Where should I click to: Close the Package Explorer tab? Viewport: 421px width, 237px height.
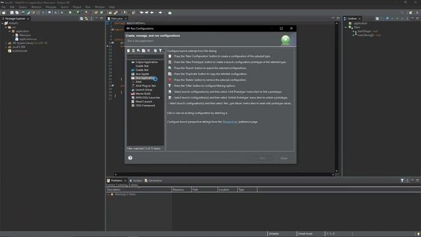pos(28,18)
